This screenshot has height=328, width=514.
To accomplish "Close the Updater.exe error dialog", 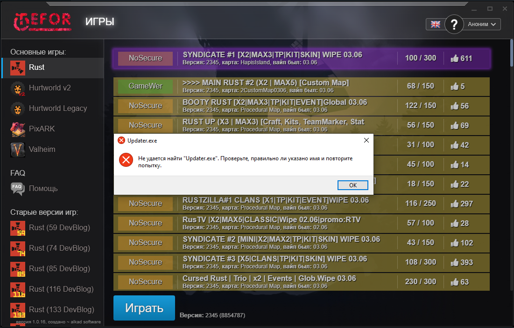I will pyautogui.click(x=366, y=140).
